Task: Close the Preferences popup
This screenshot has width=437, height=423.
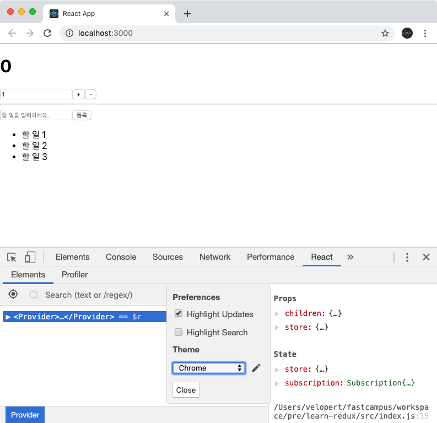Action: (x=186, y=389)
